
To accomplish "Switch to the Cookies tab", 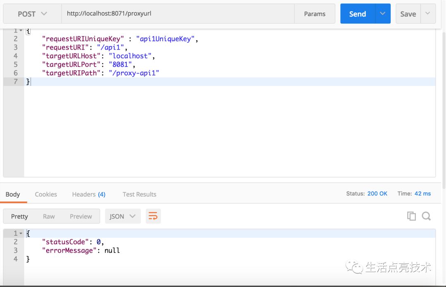I will (x=46, y=194).
